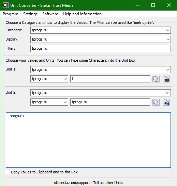Open the Help and Information menu
Image resolution: width=177 pixels, height=186 pixels.
click(82, 14)
